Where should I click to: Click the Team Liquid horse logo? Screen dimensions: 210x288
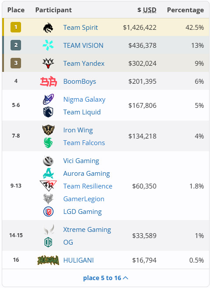click(48, 112)
